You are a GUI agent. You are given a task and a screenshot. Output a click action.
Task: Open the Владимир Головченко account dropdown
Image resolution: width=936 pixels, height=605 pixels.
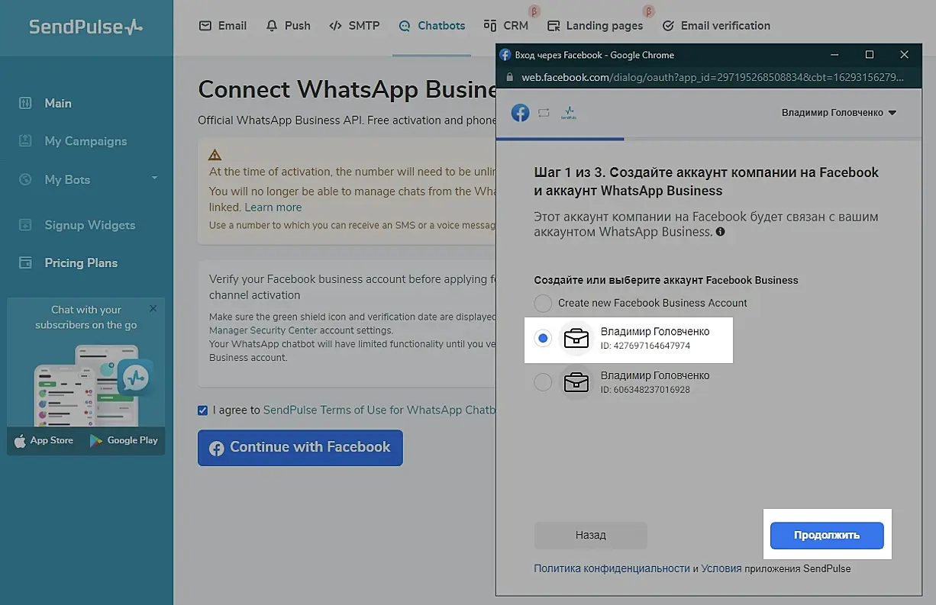tap(839, 113)
